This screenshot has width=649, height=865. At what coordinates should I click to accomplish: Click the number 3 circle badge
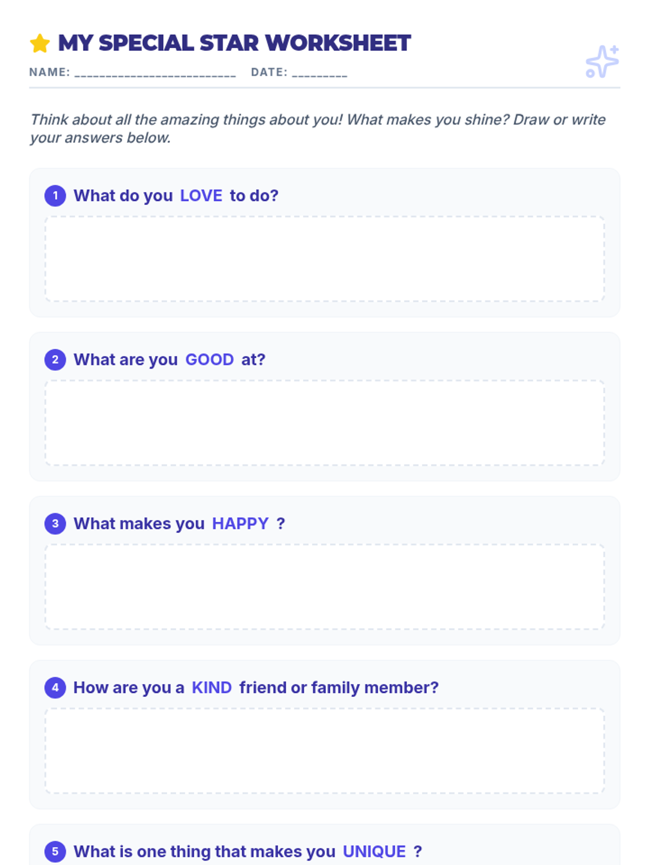click(55, 523)
